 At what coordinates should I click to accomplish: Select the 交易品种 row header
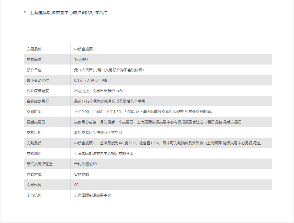(33, 49)
